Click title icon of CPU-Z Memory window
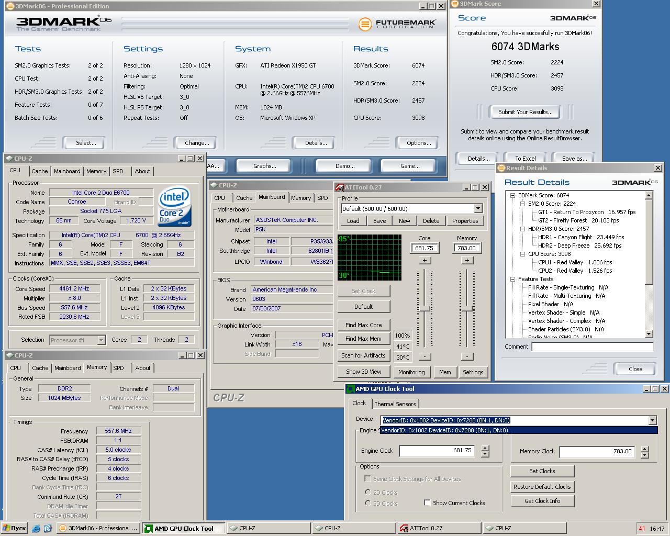The height and width of the screenshot is (536, 670). (x=9, y=355)
